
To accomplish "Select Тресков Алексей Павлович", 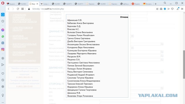I will [x=80, y=84].
